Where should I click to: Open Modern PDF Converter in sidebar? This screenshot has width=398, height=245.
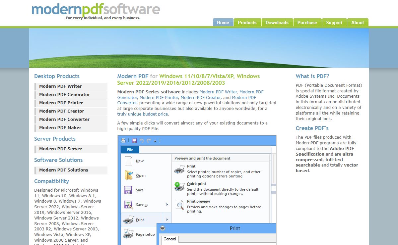point(71,120)
